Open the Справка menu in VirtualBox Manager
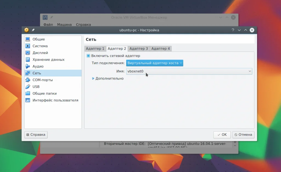281x172 pixels. [83, 24]
